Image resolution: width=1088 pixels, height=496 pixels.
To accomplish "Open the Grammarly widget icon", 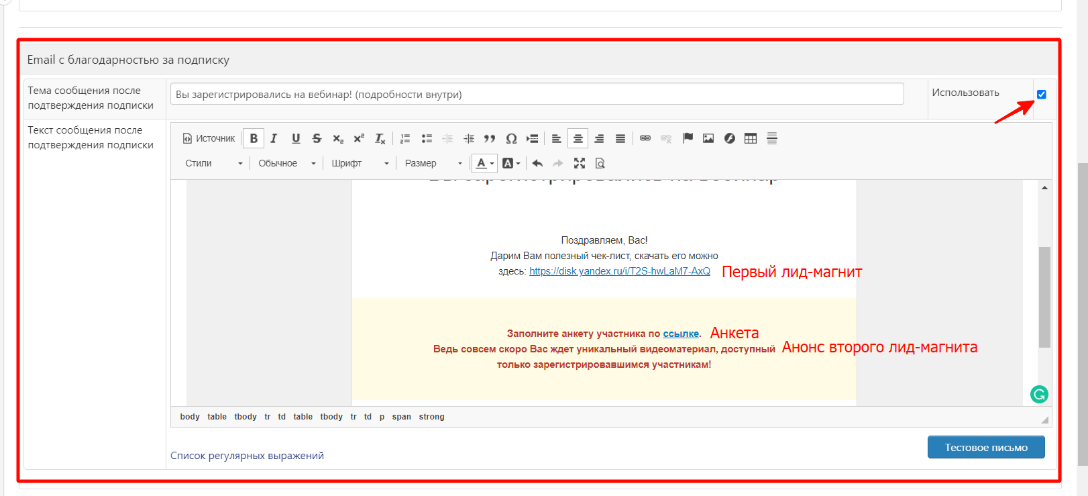I will [1039, 395].
